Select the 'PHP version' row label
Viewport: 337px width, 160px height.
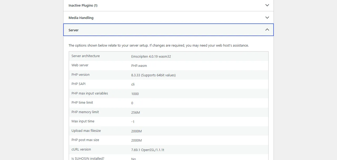click(x=80, y=75)
